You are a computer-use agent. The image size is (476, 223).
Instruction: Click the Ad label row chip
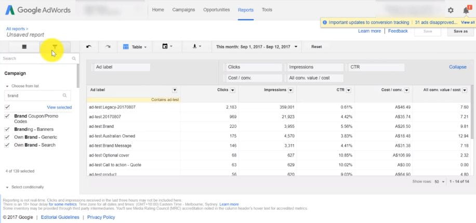(121, 67)
